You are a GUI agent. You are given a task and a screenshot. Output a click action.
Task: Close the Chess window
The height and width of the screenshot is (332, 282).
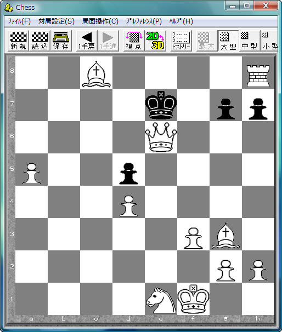tap(266, 5)
